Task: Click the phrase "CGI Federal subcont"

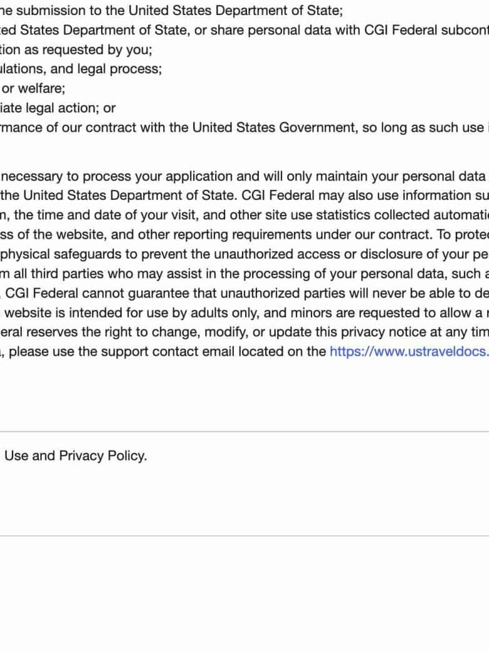Action: coord(426,30)
